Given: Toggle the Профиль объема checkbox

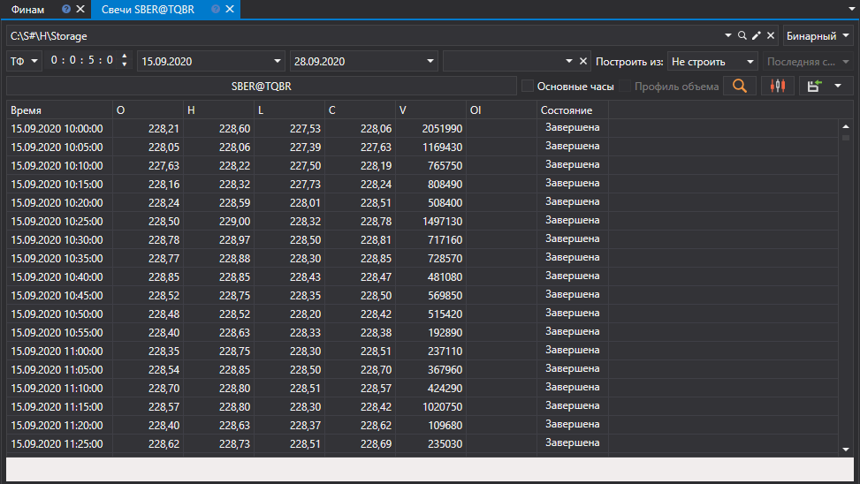Looking at the screenshot, I should coord(625,86).
